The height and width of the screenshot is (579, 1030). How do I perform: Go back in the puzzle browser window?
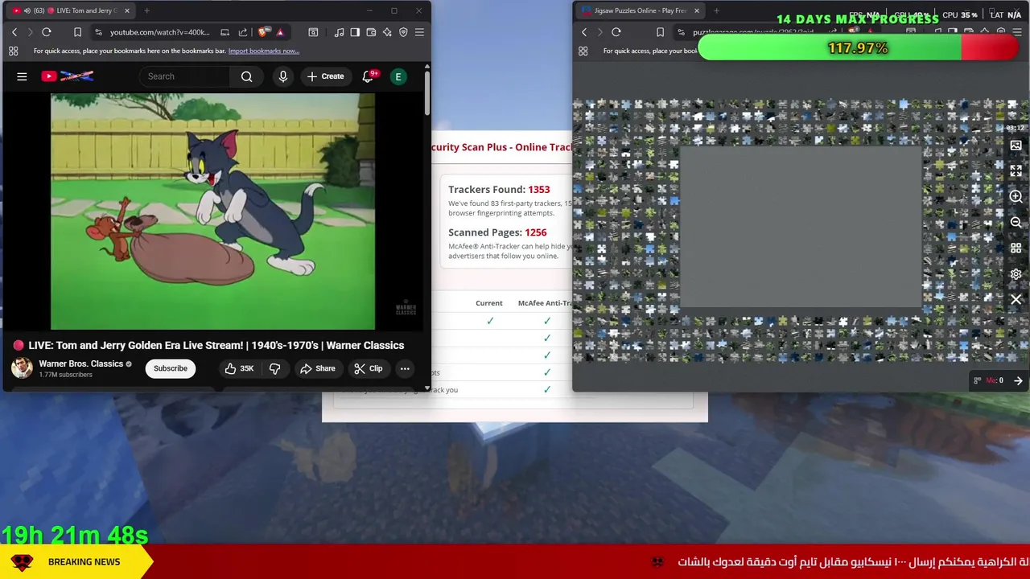[584, 32]
